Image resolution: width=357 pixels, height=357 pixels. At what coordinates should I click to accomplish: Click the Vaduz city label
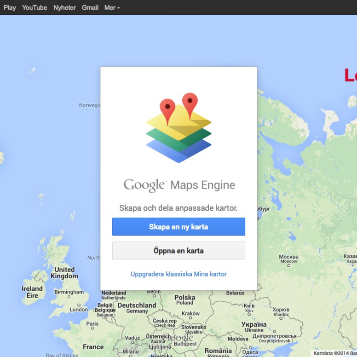(x=132, y=338)
